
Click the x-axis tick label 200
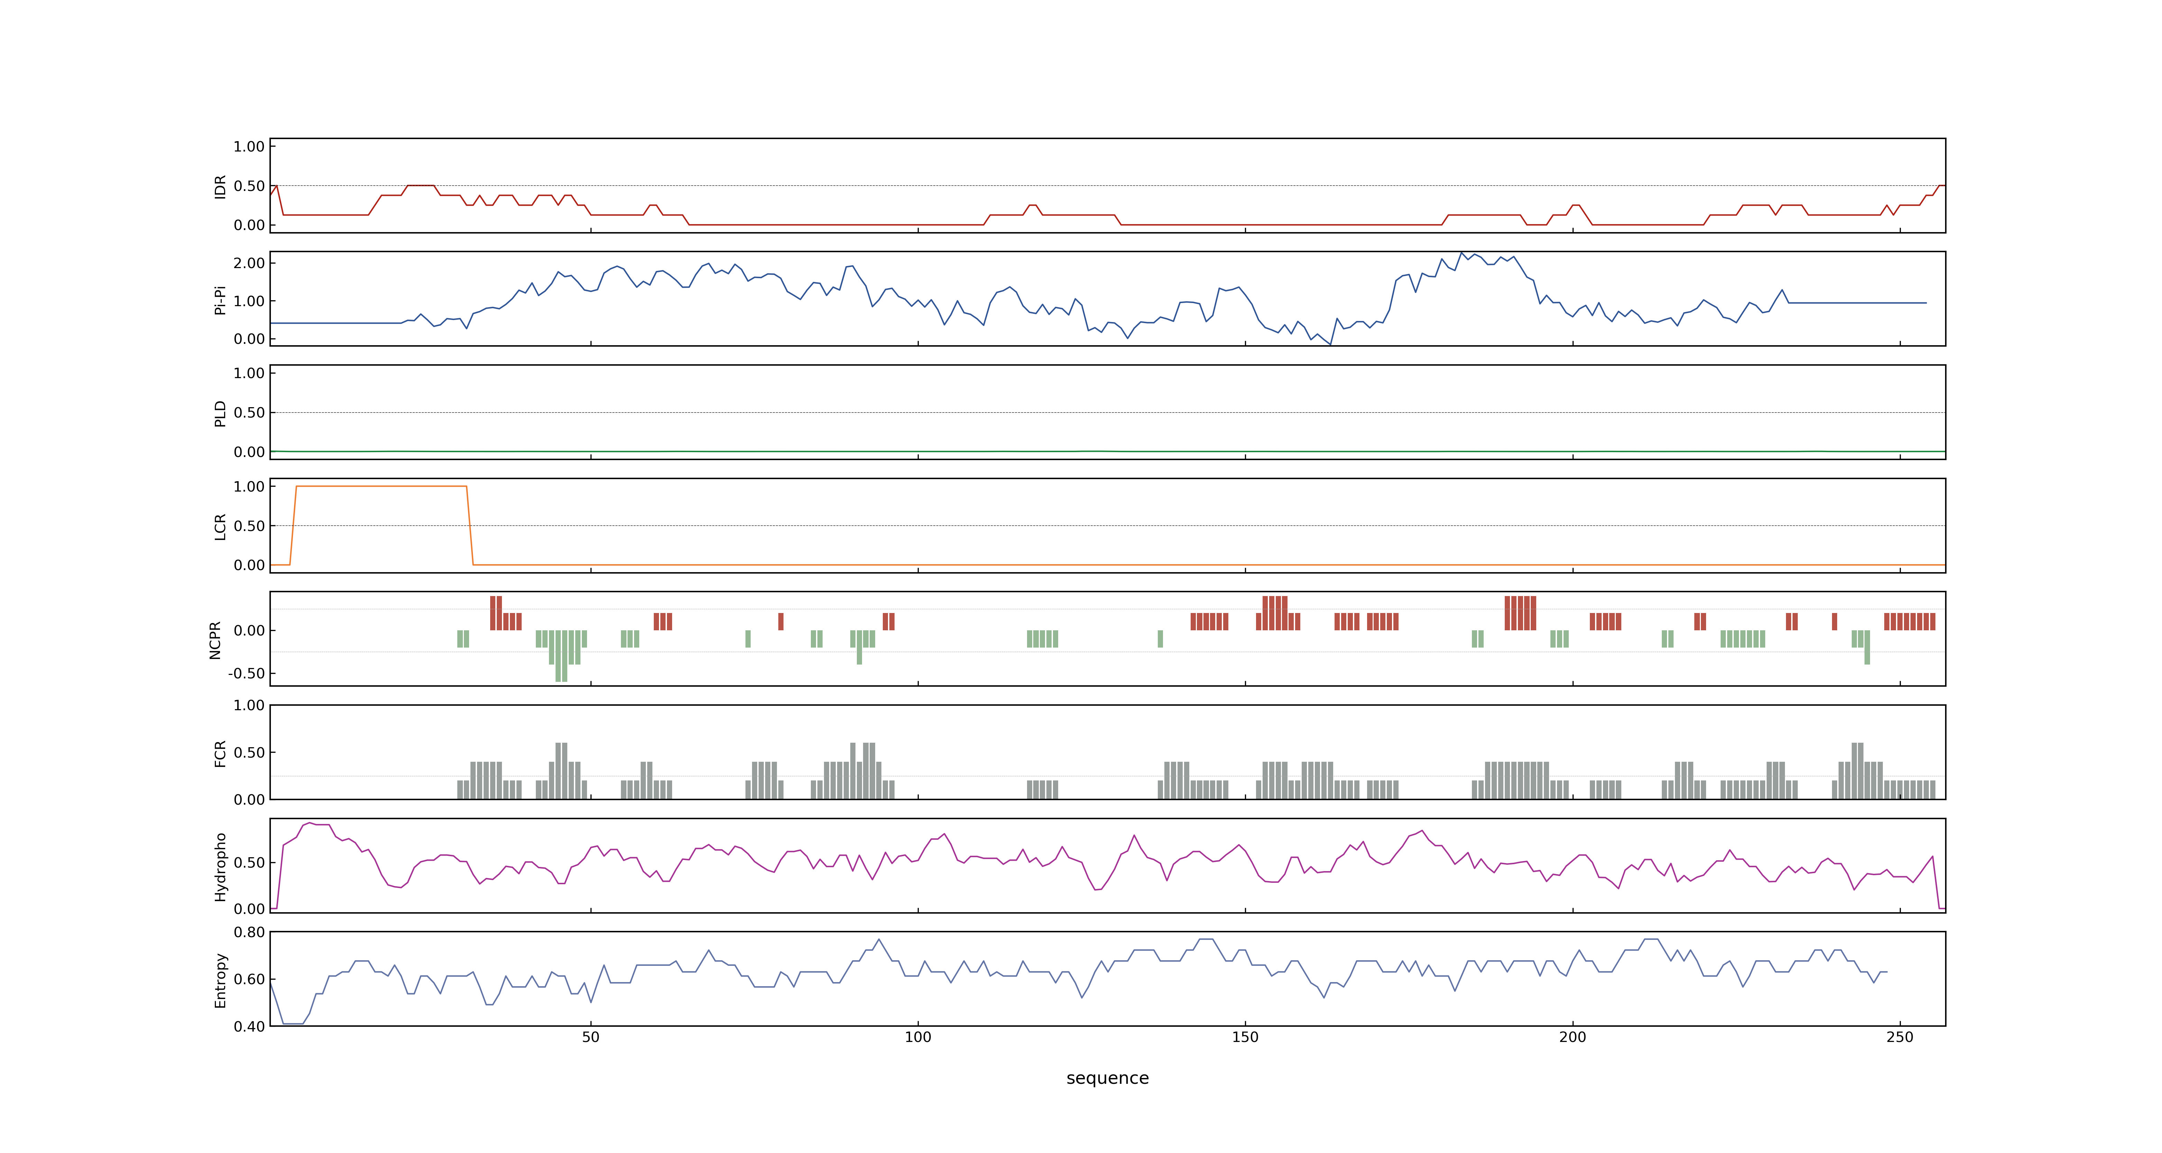(x=1573, y=1036)
